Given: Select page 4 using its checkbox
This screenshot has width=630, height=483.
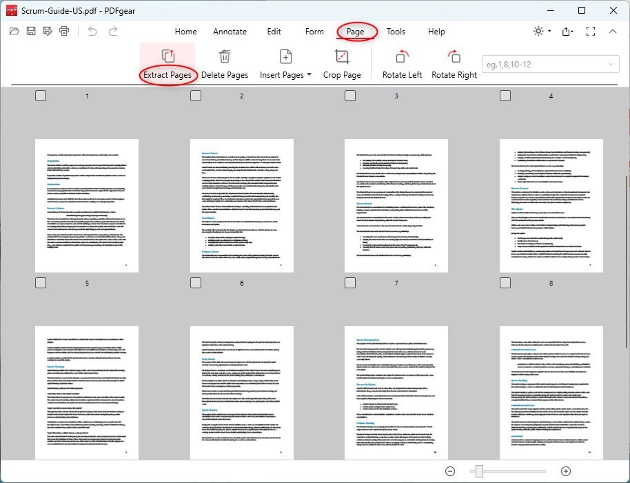Looking at the screenshot, I should point(505,96).
